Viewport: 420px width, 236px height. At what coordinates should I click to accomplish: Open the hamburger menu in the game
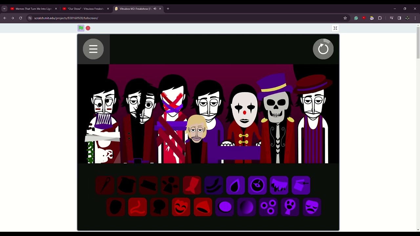(x=93, y=49)
